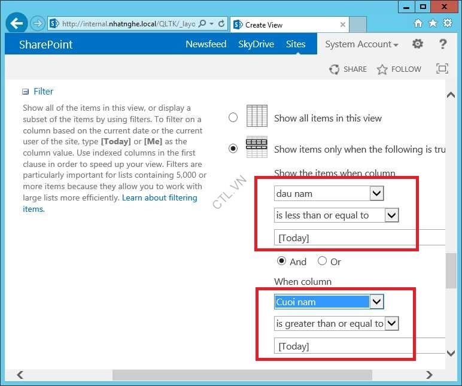Click the focus on content icon
Screen dimensions: 462x386
pyautogui.click(x=442, y=69)
